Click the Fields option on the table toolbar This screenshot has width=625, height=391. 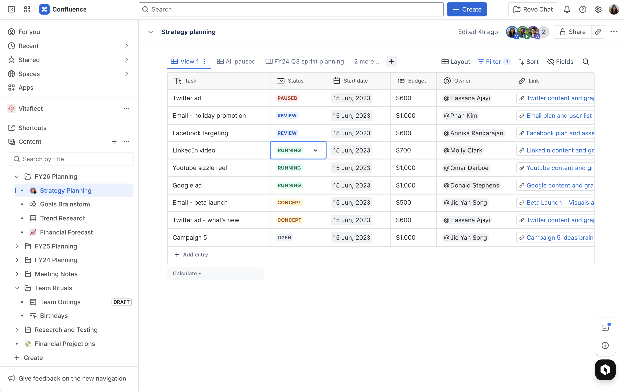(560, 61)
